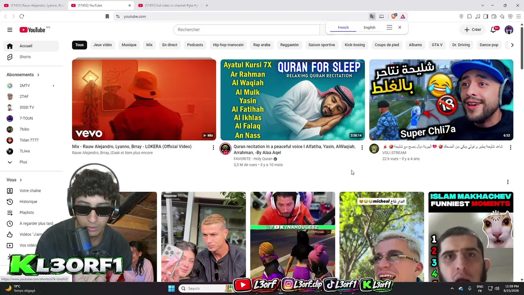
Task: Expand the Abonnements section chevron
Action: pyautogui.click(x=38, y=75)
